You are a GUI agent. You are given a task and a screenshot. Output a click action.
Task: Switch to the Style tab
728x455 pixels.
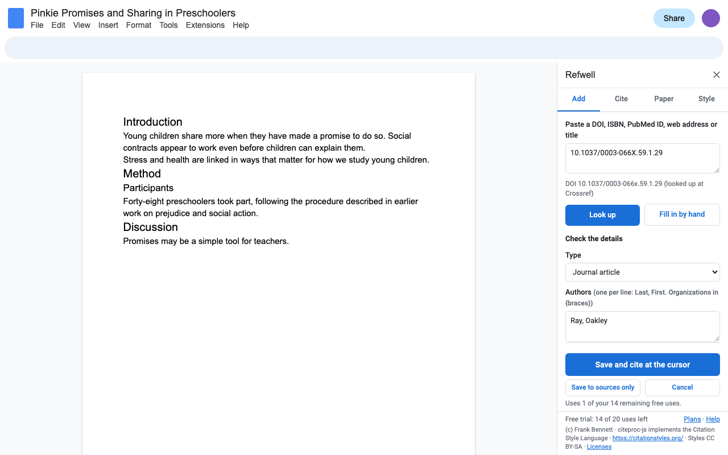click(706, 99)
